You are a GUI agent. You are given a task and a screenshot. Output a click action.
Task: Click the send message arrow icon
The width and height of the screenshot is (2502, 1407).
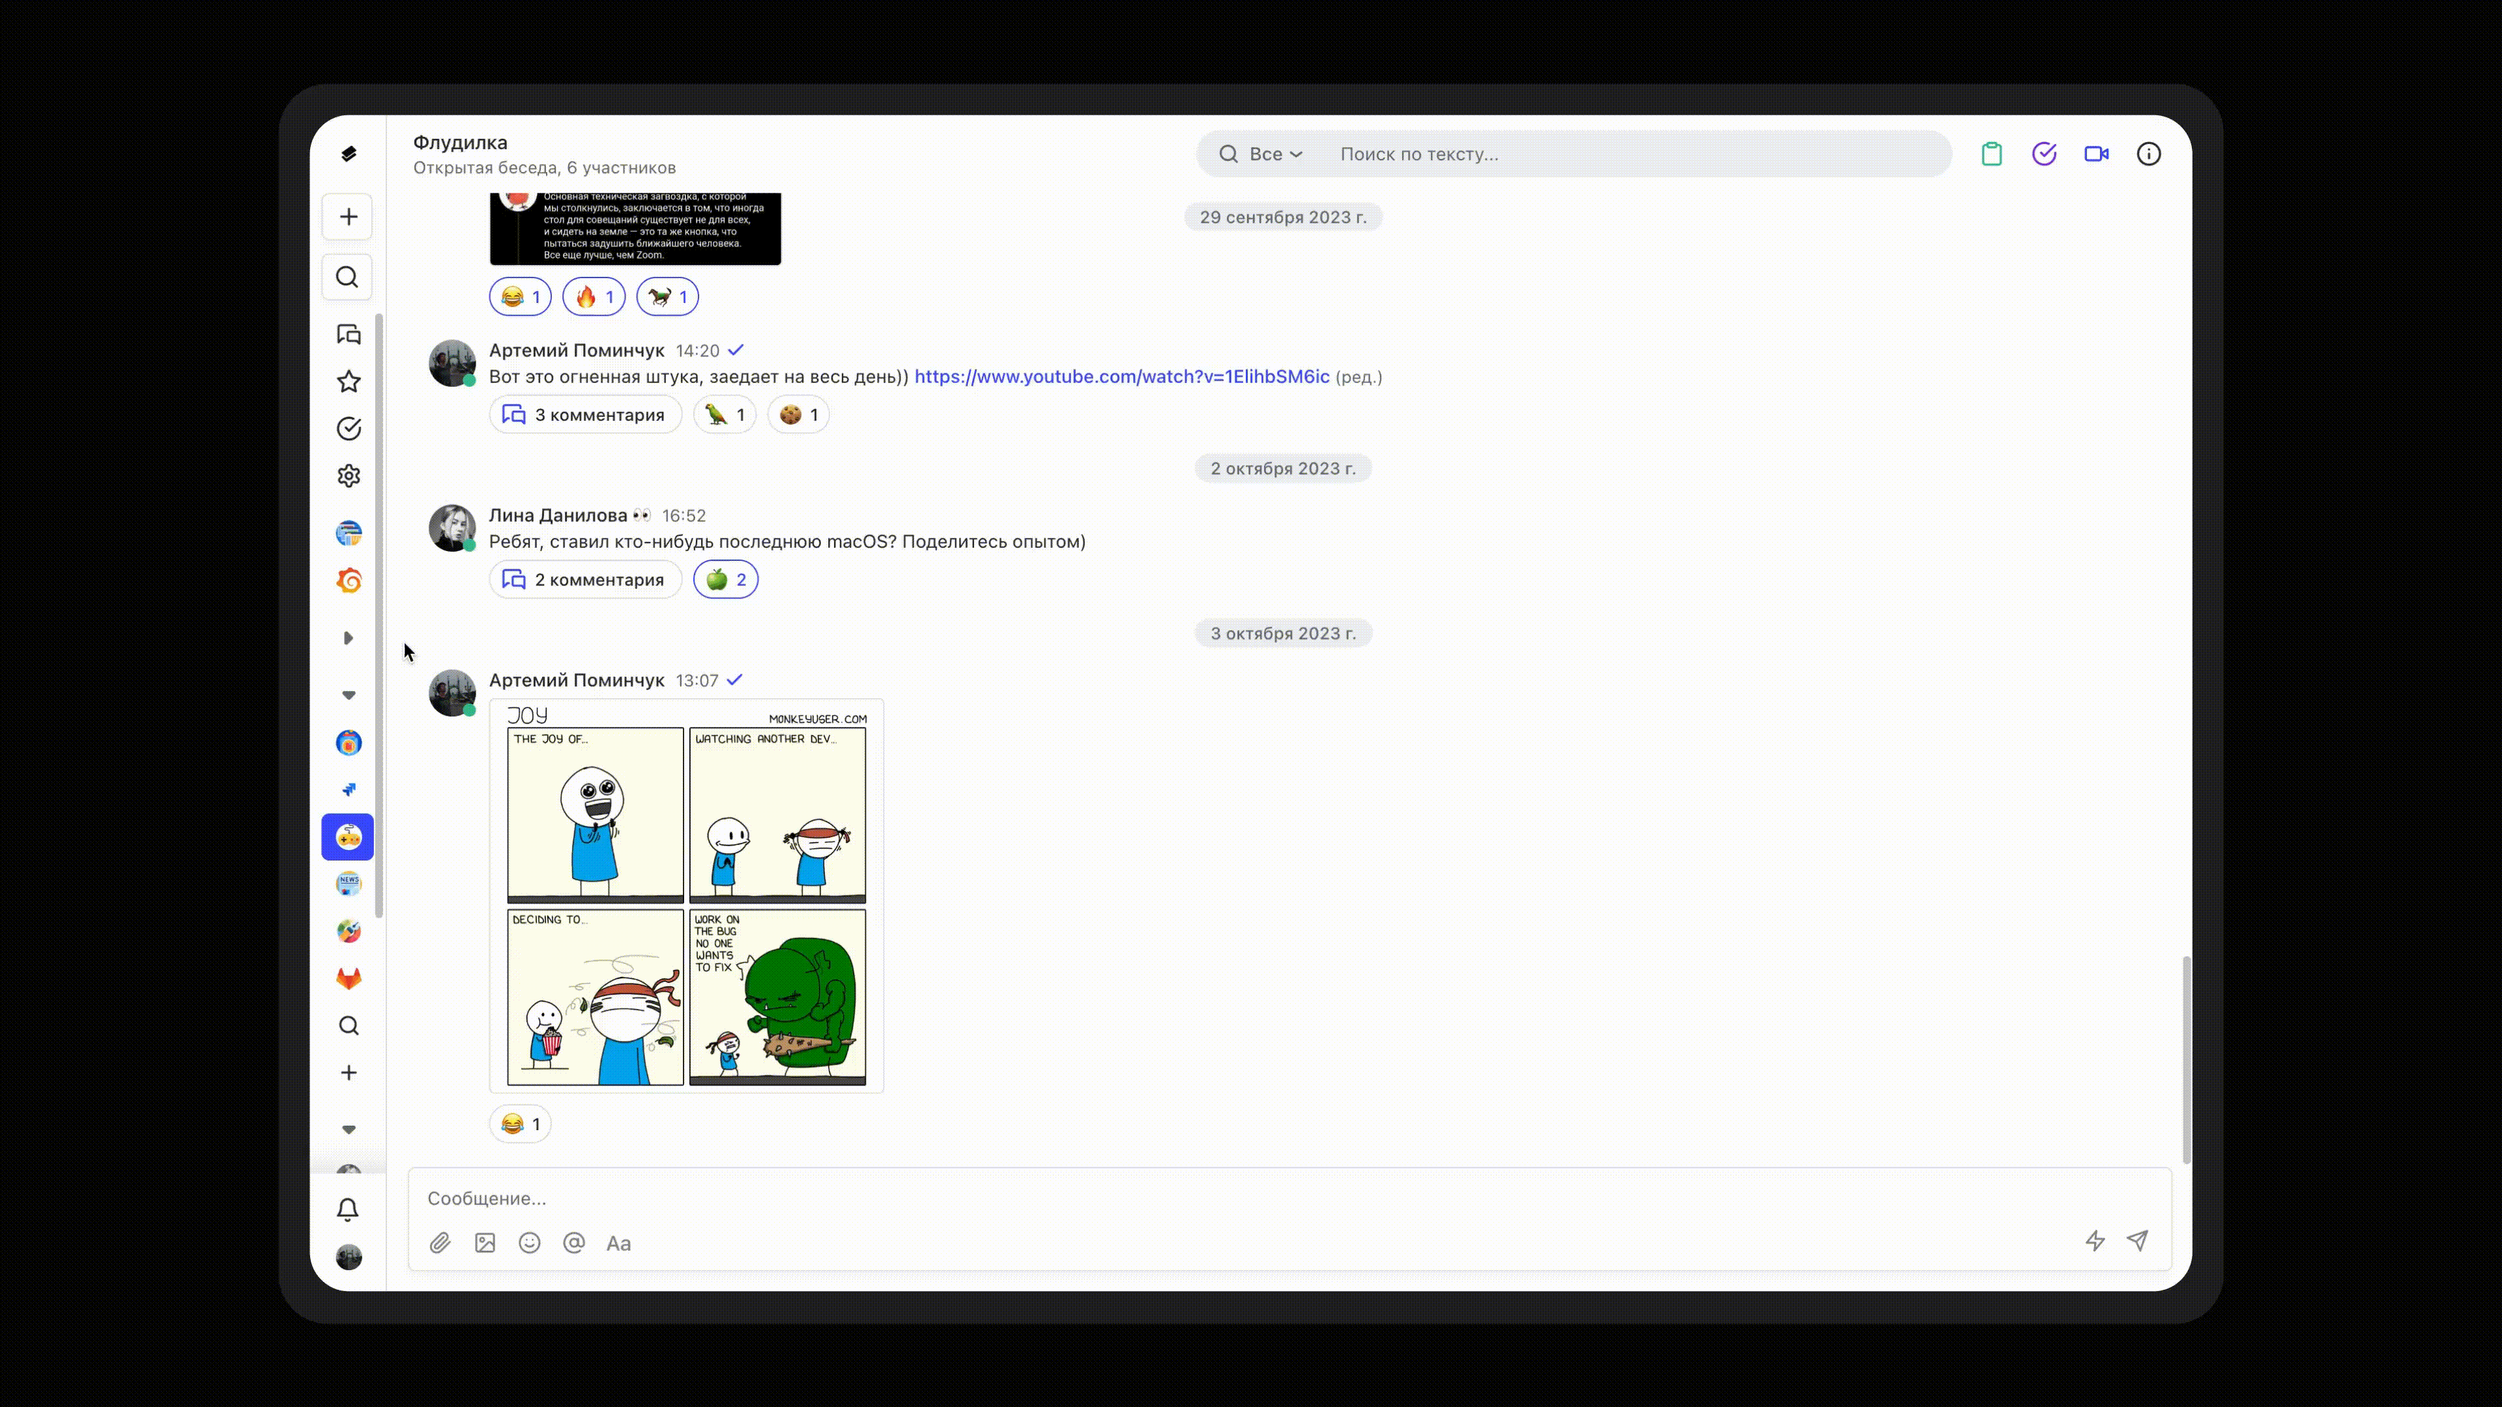tap(2138, 1240)
